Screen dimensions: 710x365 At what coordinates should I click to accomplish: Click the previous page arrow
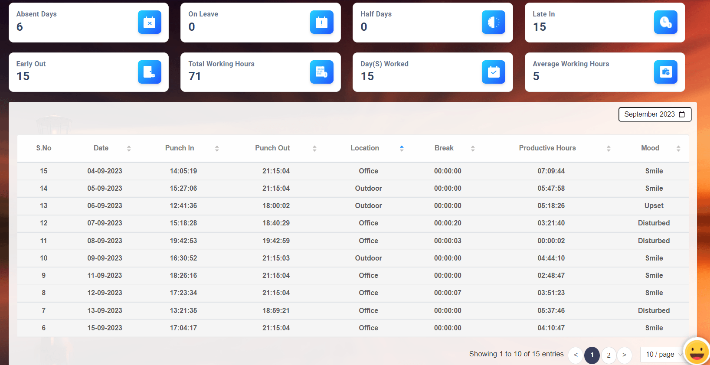click(x=576, y=355)
